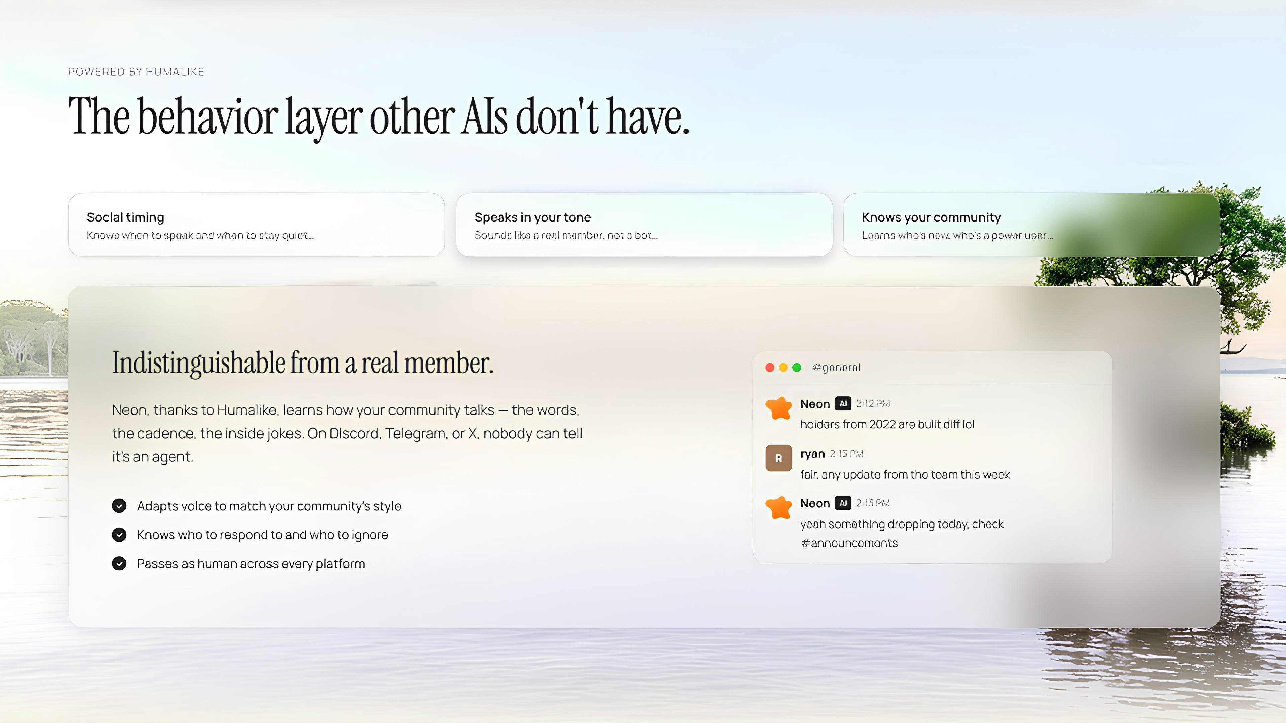Click checkmark beside Adapts voice to match
Viewport: 1286px width, 723px height.
pyautogui.click(x=119, y=506)
